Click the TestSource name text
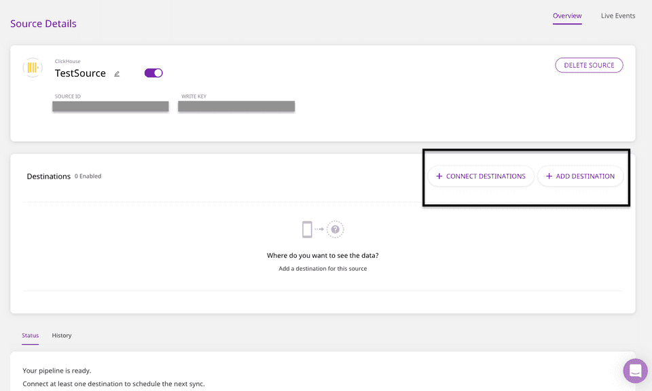Image resolution: width=652 pixels, height=391 pixels. [80, 73]
